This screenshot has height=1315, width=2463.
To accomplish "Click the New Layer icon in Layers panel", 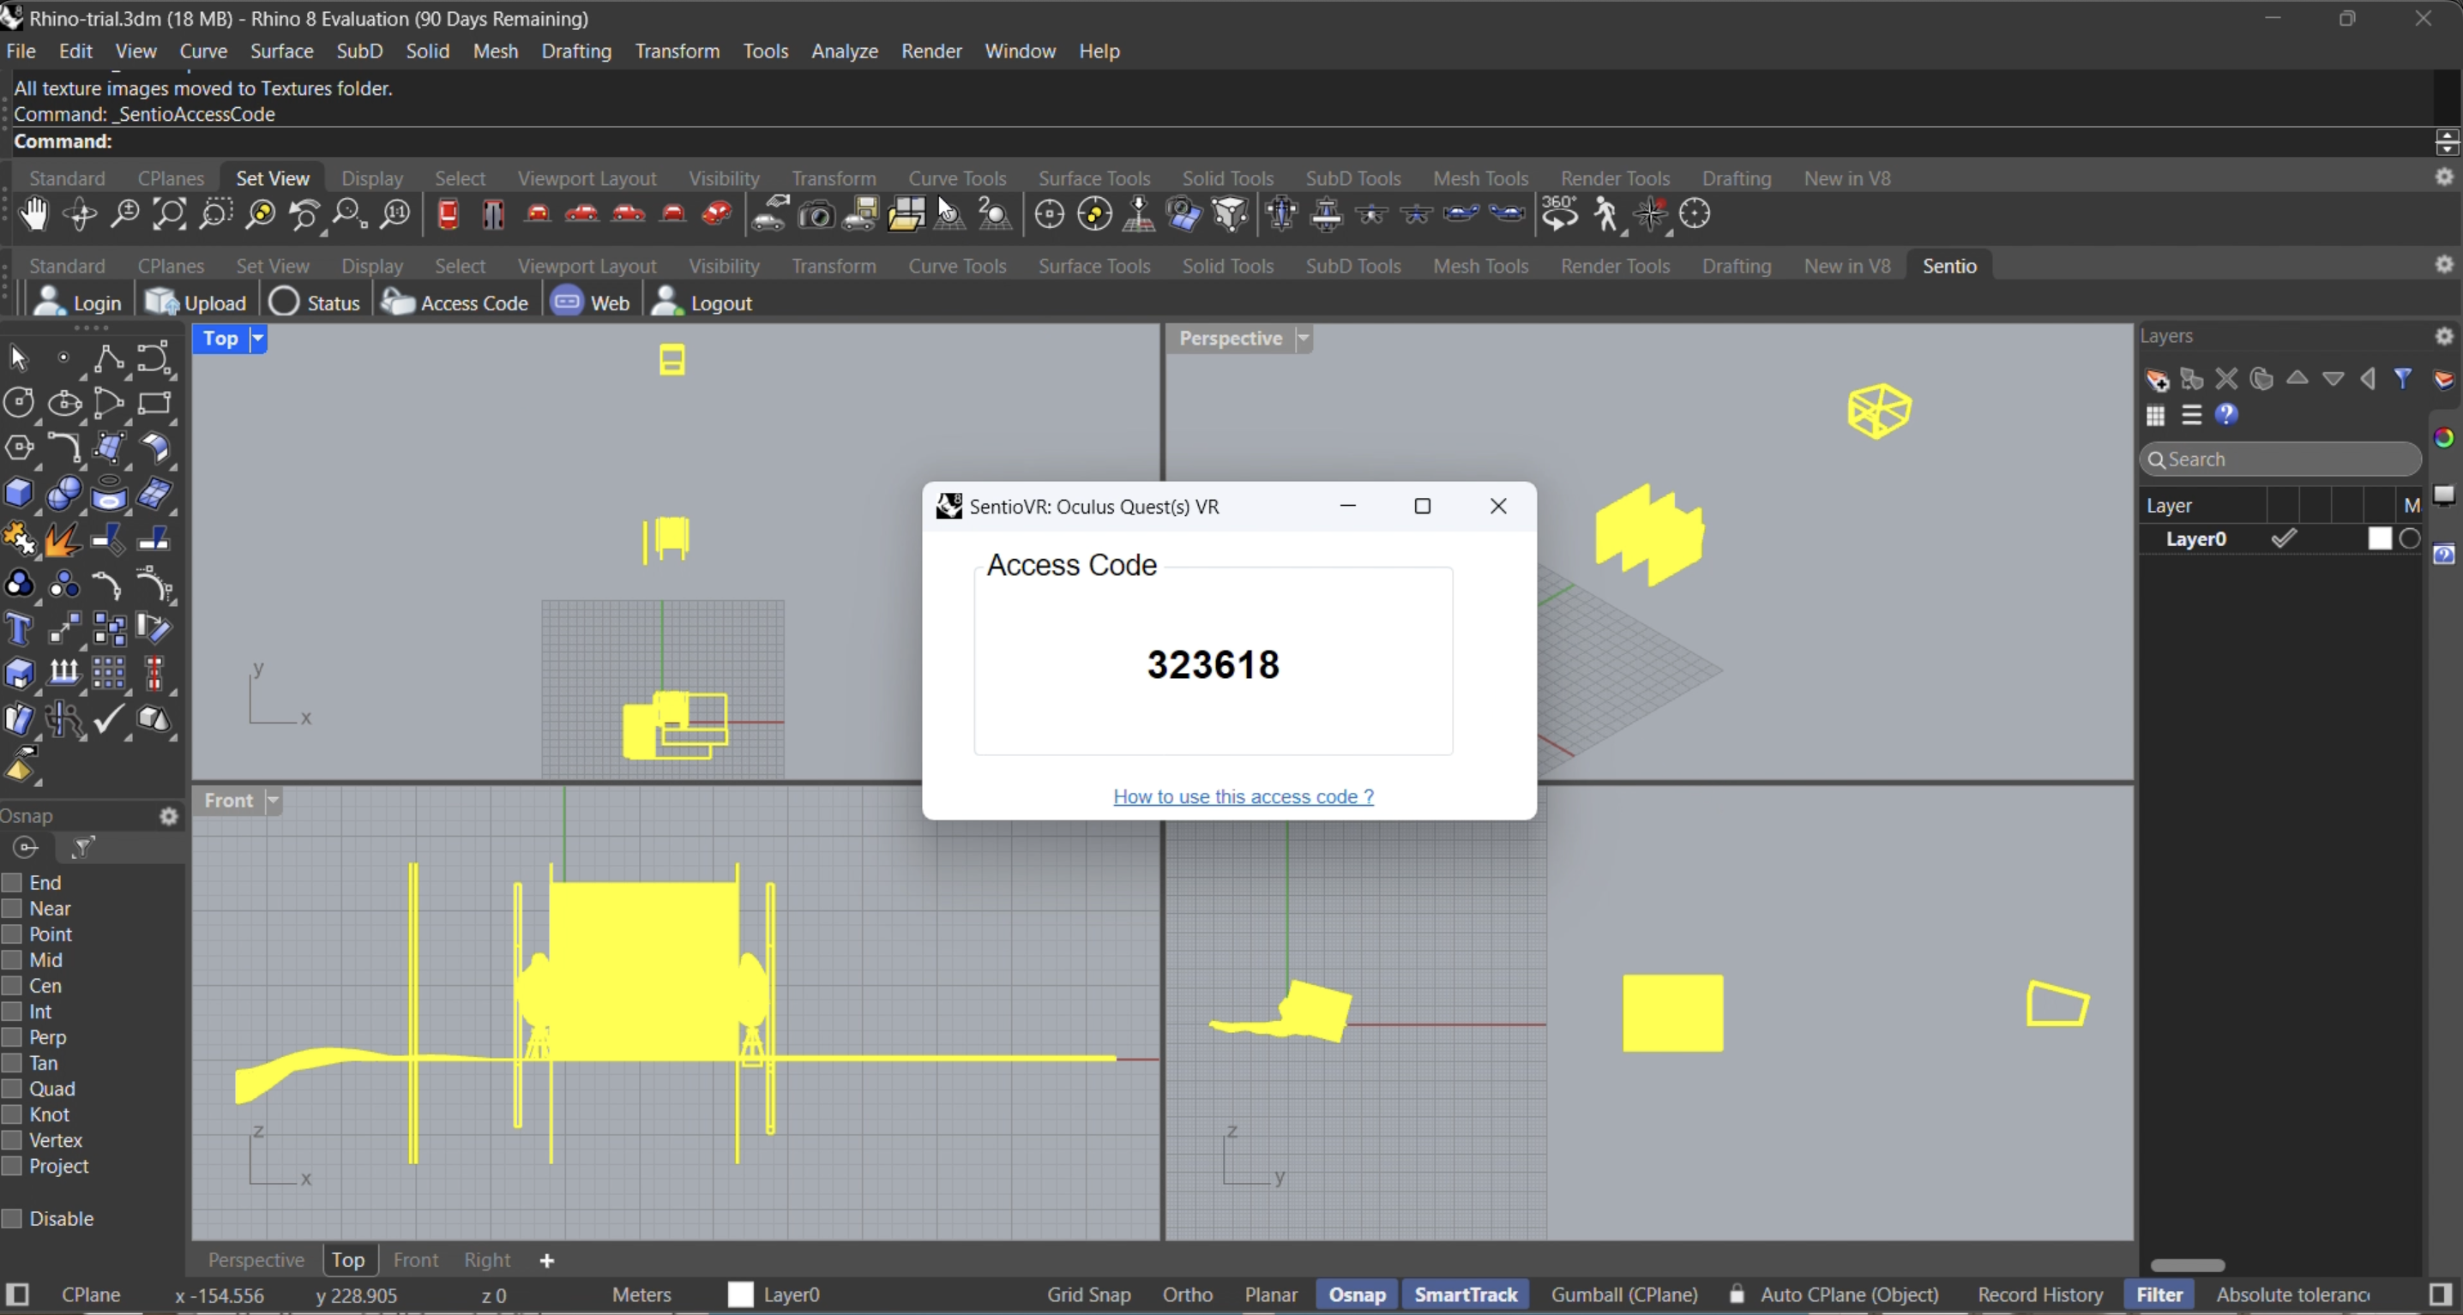I will [x=2156, y=380].
